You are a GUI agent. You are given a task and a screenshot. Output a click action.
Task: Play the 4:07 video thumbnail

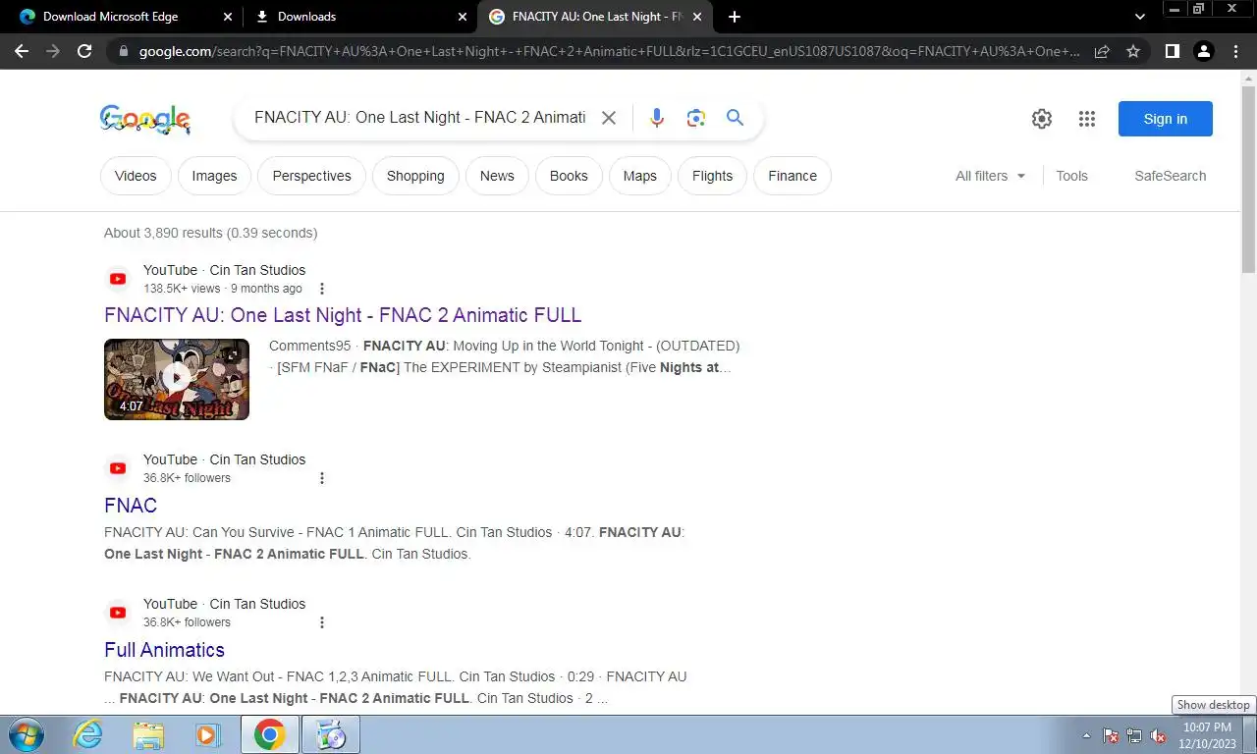pos(177,379)
